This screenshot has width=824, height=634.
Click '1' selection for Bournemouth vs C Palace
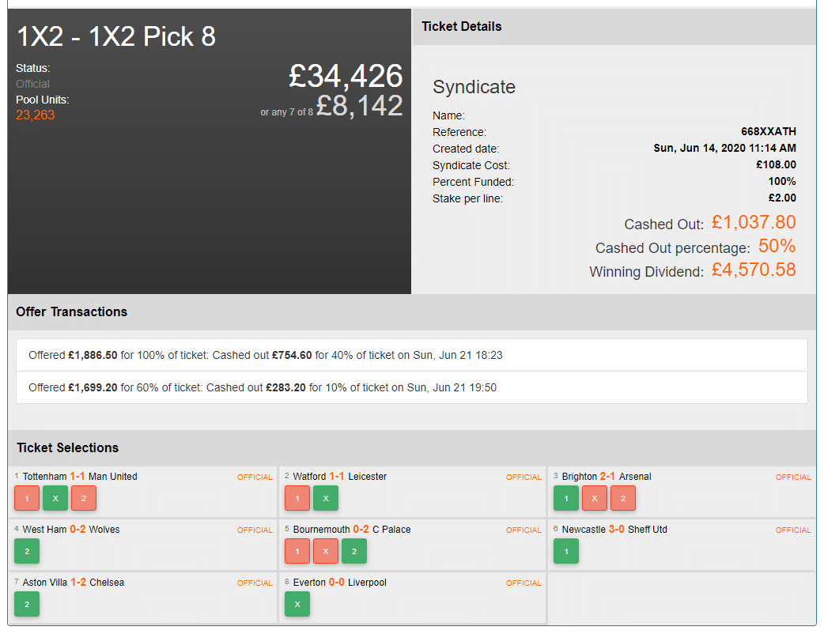(297, 551)
